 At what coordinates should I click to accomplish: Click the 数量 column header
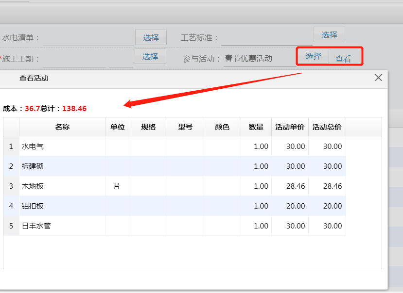[x=256, y=127]
